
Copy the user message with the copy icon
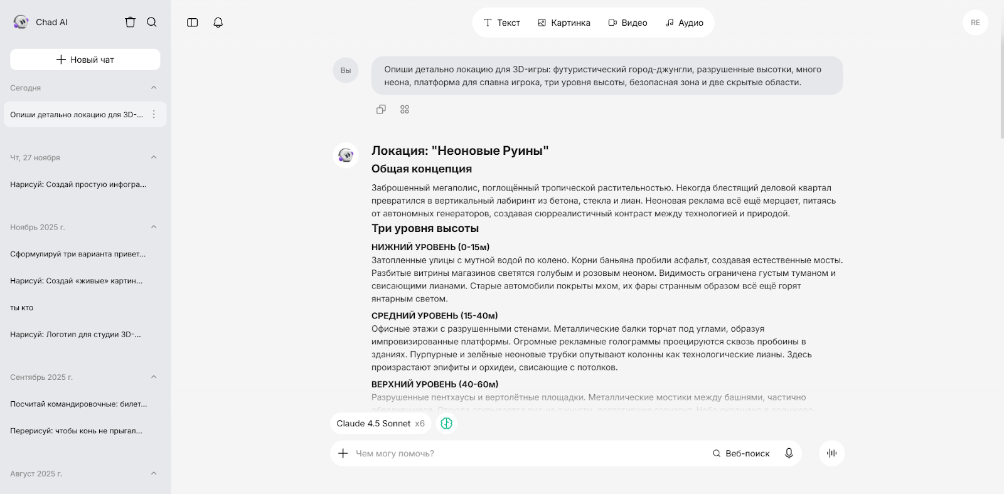(381, 109)
